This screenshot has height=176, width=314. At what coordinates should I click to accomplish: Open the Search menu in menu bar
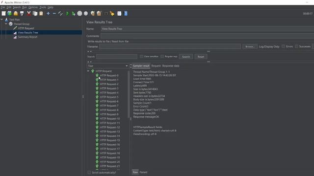17,7
